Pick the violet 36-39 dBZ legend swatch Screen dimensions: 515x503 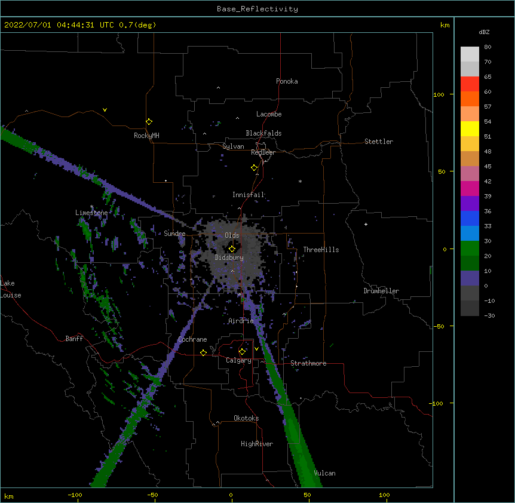coord(470,204)
